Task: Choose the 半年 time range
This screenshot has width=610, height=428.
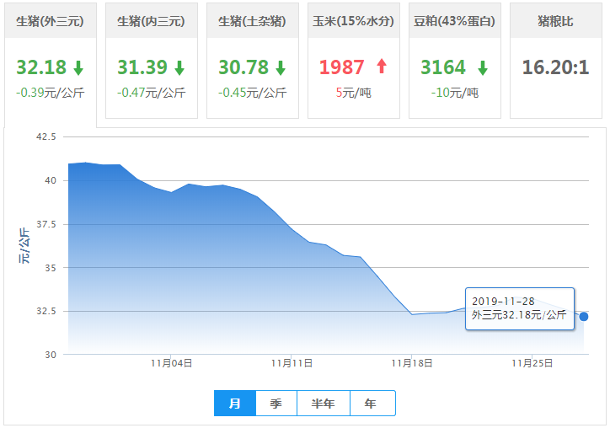Action: click(x=324, y=404)
